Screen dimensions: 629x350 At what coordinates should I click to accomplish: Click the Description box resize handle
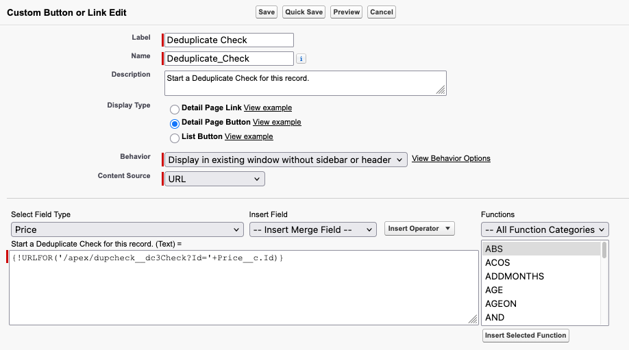pyautogui.click(x=441, y=90)
